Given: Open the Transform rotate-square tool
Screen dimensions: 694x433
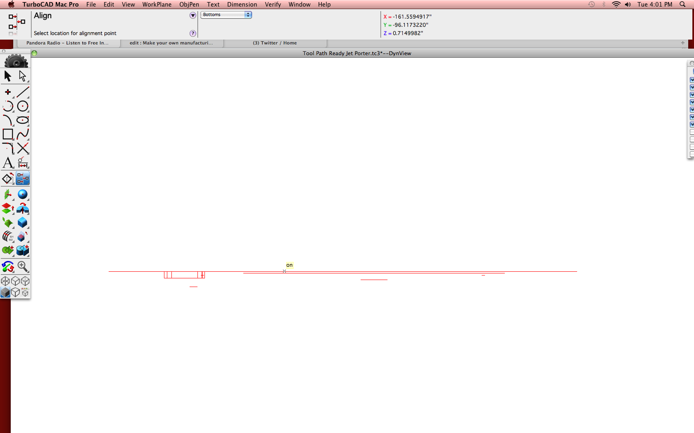Looking at the screenshot, I should click(8, 179).
